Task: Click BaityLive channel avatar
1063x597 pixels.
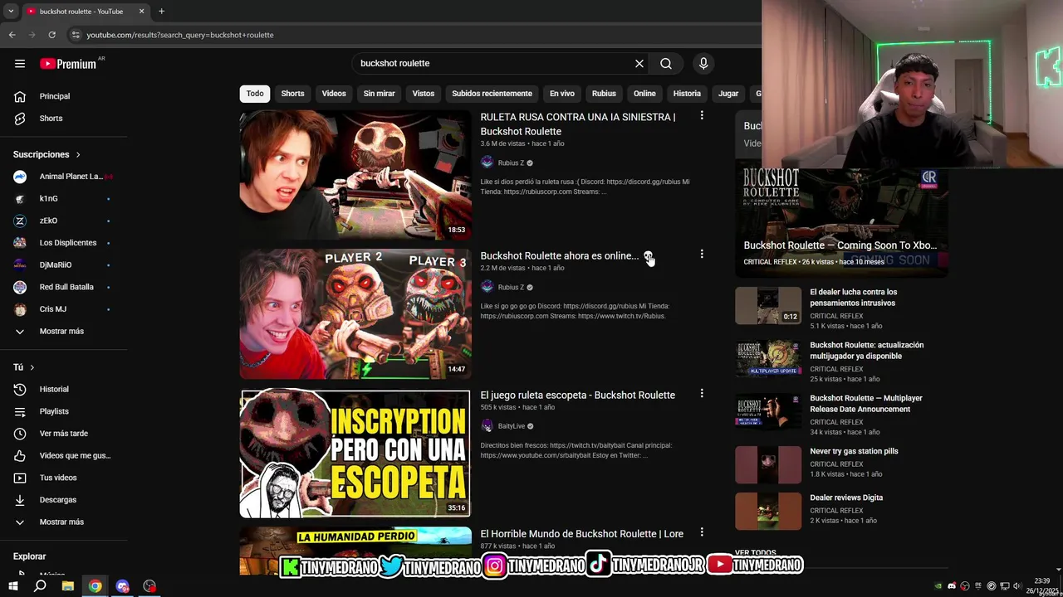Action: point(487,426)
